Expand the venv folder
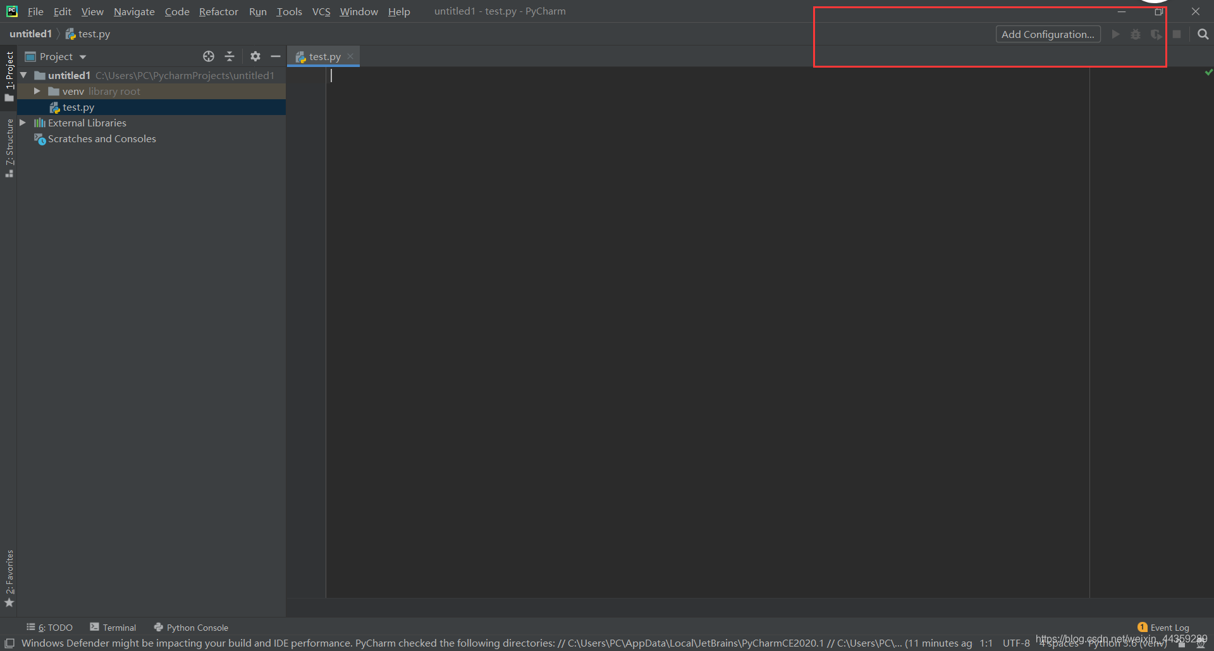The image size is (1214, 651). (x=37, y=91)
